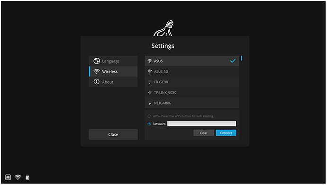Screen dimensions: 327x185
Task: Click the blue checkmark on ASUS row
Action: [233, 61]
